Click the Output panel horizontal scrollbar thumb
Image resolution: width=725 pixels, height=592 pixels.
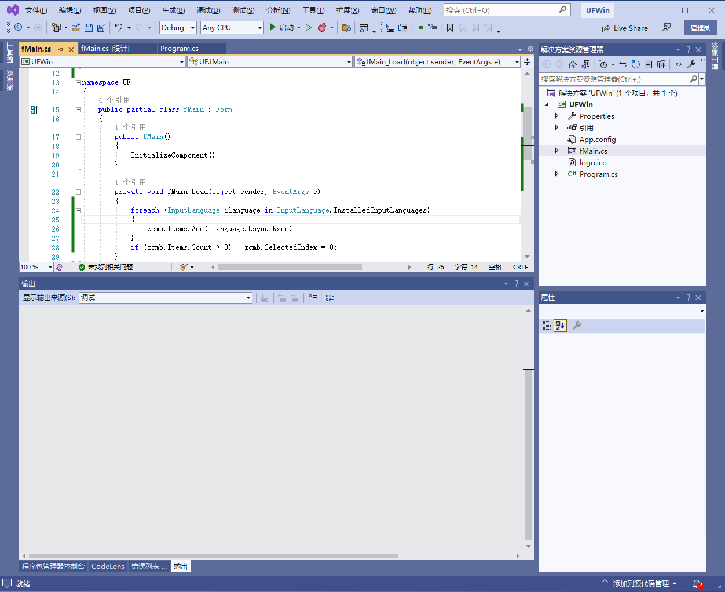(213, 556)
